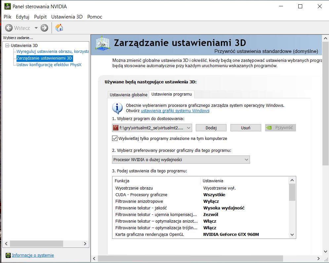Click main panel horizontal scroll-left arrow

coord(94,259)
